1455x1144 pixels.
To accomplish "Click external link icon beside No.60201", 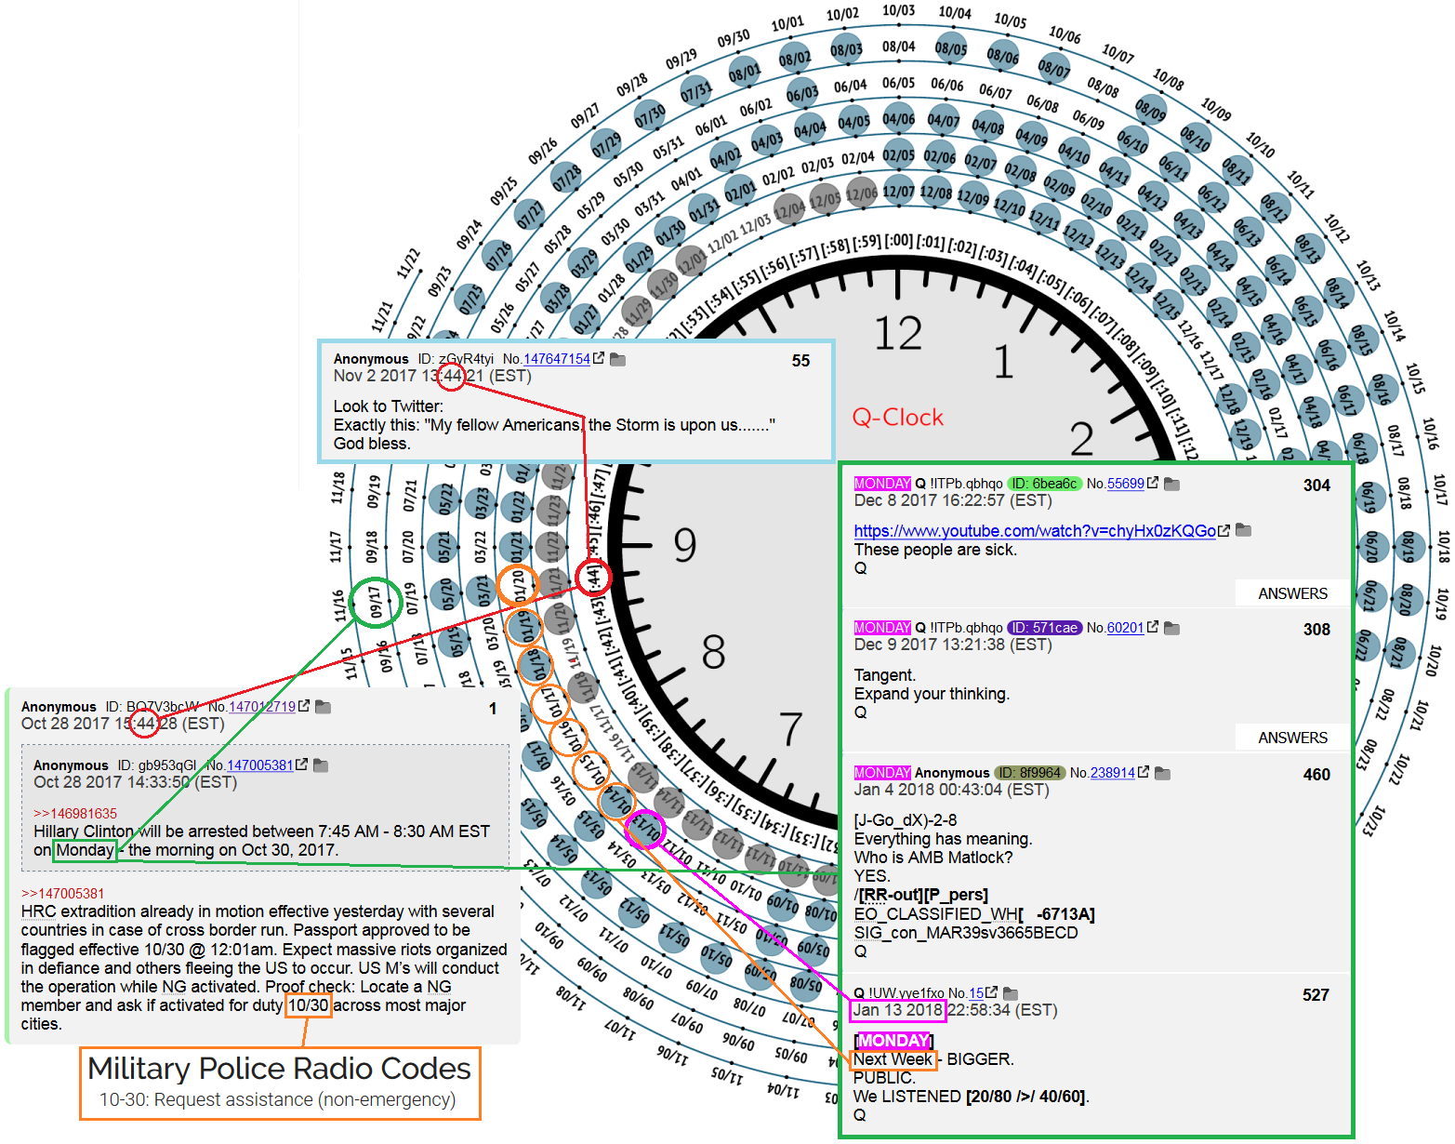I will (1153, 627).
